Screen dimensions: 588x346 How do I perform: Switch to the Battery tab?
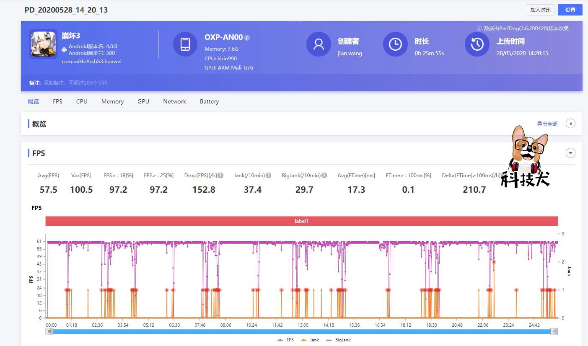coord(209,101)
